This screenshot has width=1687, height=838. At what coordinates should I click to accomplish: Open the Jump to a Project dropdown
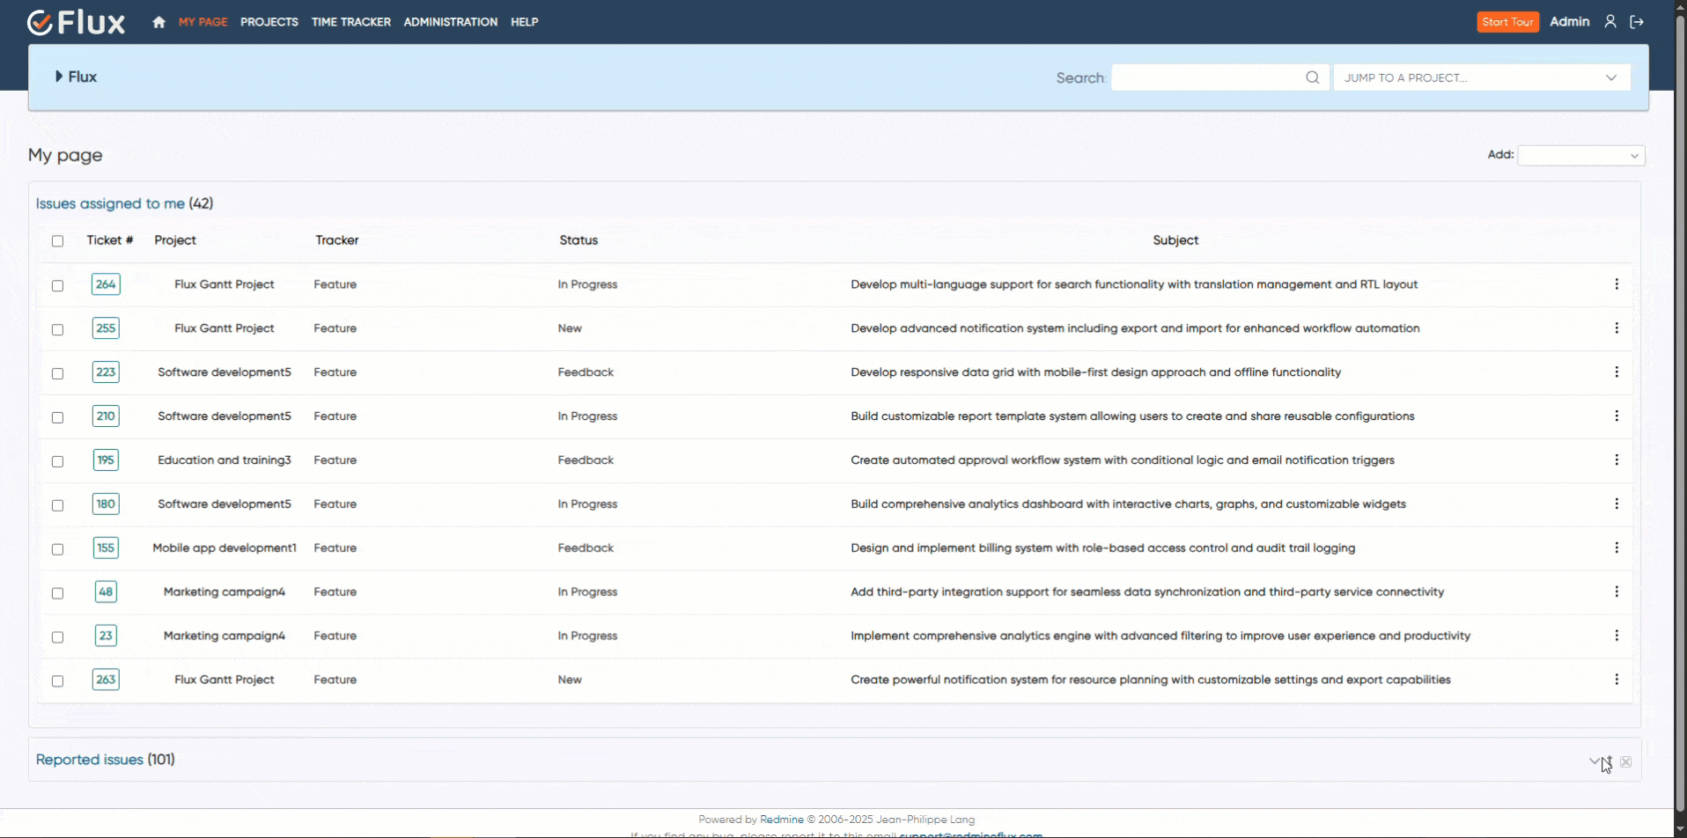coord(1481,77)
